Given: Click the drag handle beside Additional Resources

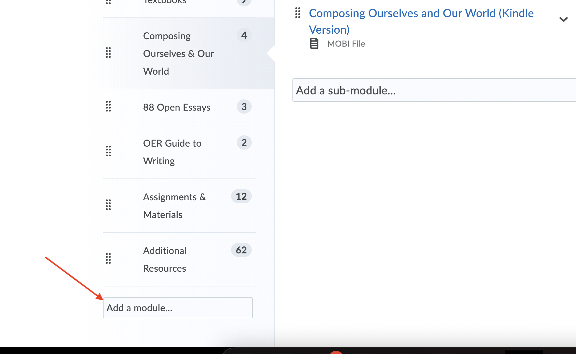Looking at the screenshot, I should (108, 259).
